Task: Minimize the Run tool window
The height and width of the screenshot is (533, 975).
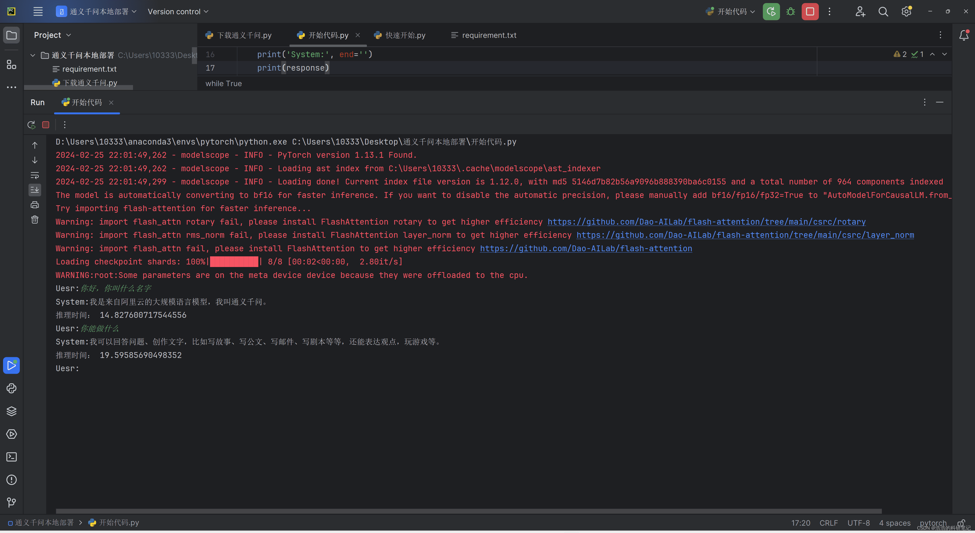Action: click(939, 102)
